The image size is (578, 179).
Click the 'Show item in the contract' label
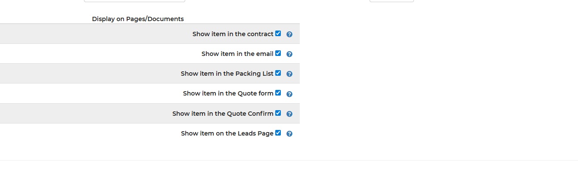coord(233,34)
